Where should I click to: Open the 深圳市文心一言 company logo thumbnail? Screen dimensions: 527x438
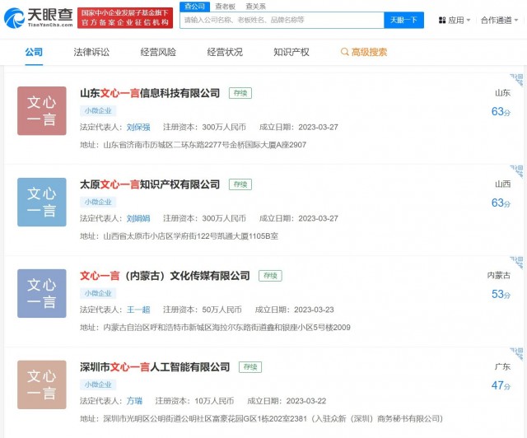(x=42, y=384)
